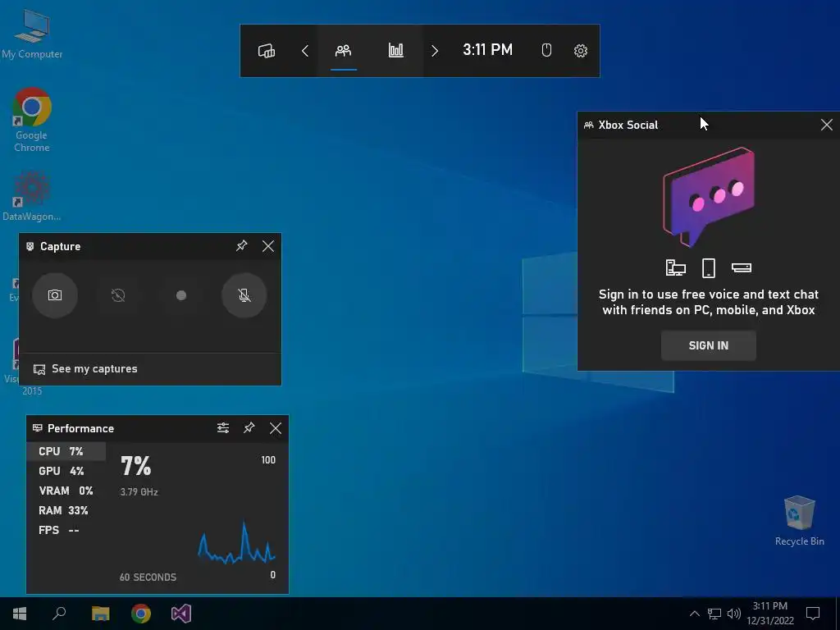Viewport: 840px width, 630px height.
Task: Select the GPU 4% metric tab
Action: [x=66, y=471]
